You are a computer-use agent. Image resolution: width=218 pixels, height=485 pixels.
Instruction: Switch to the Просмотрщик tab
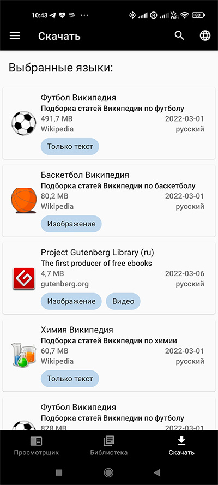tap(36, 446)
